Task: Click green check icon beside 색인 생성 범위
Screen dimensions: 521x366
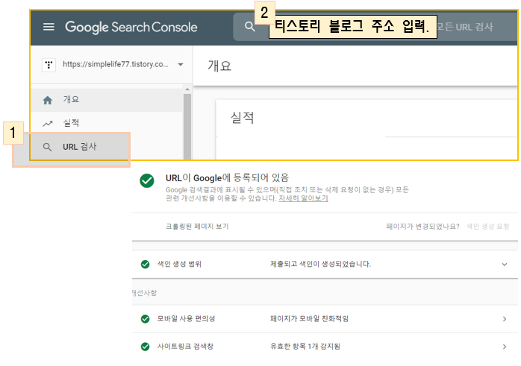Action: [146, 264]
